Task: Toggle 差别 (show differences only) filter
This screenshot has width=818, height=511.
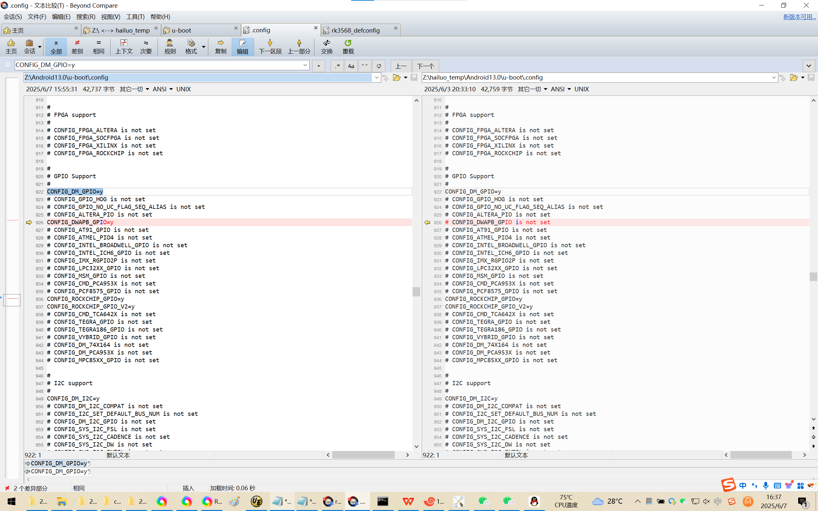Action: (x=77, y=46)
